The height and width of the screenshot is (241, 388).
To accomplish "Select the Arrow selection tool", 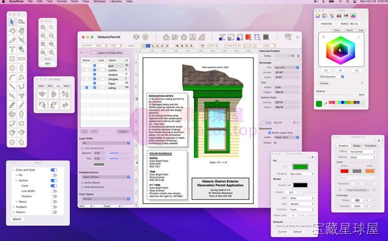I will (12, 22).
